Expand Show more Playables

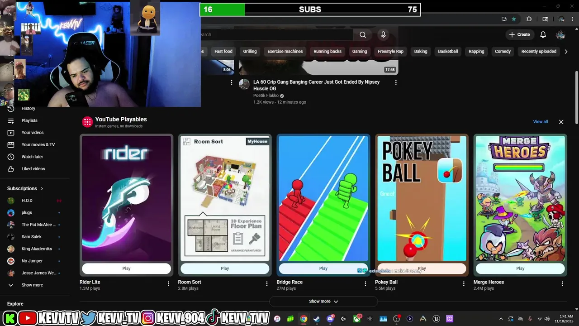[323, 302]
